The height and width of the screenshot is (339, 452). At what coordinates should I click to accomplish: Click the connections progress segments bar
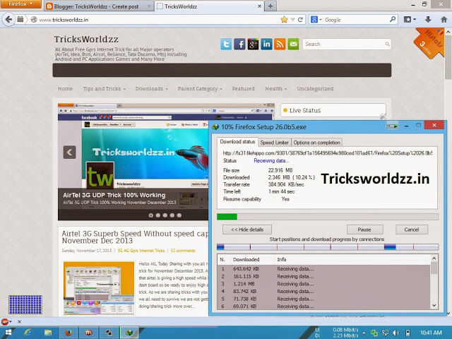(x=328, y=247)
